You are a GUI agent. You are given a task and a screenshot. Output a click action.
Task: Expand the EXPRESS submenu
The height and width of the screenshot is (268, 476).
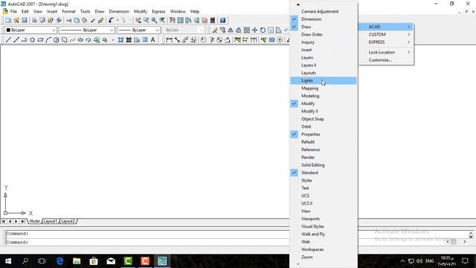[x=386, y=42]
